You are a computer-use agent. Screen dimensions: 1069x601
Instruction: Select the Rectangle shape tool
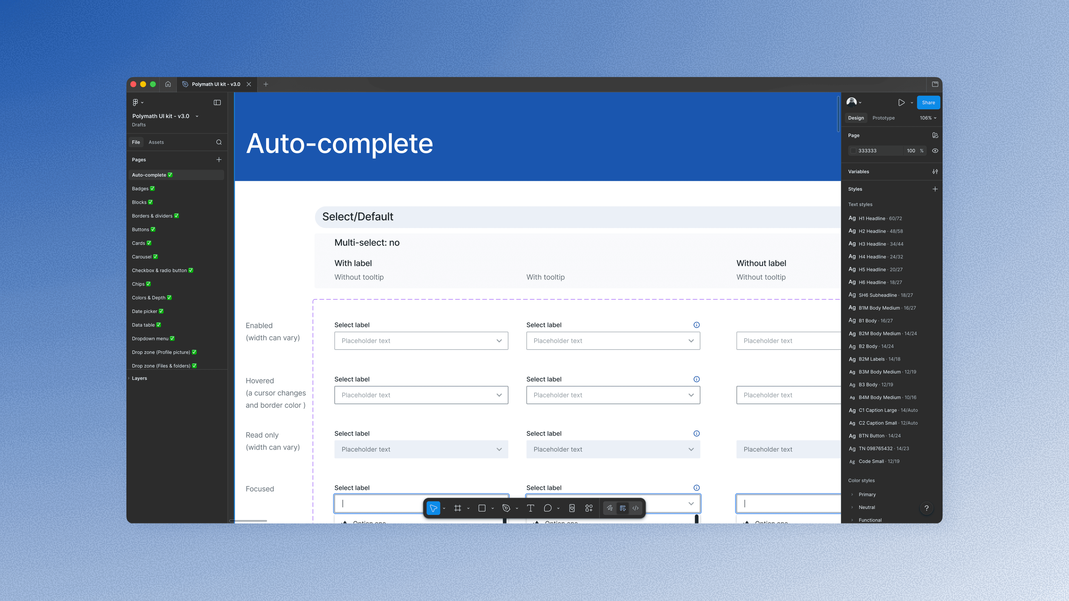point(482,508)
